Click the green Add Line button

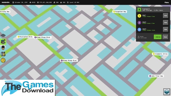pyautogui.click(x=158, y=37)
